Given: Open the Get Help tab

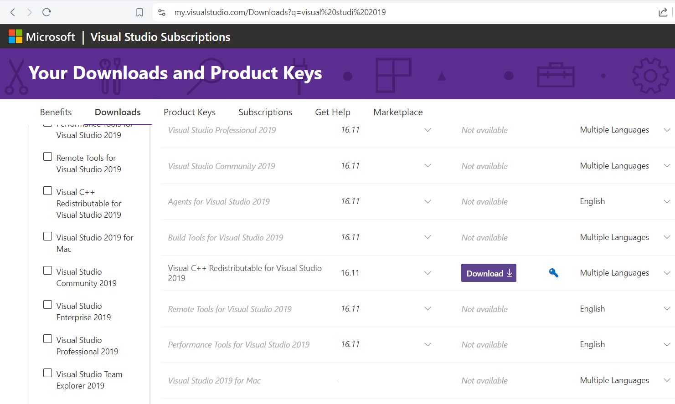Looking at the screenshot, I should click(x=333, y=112).
